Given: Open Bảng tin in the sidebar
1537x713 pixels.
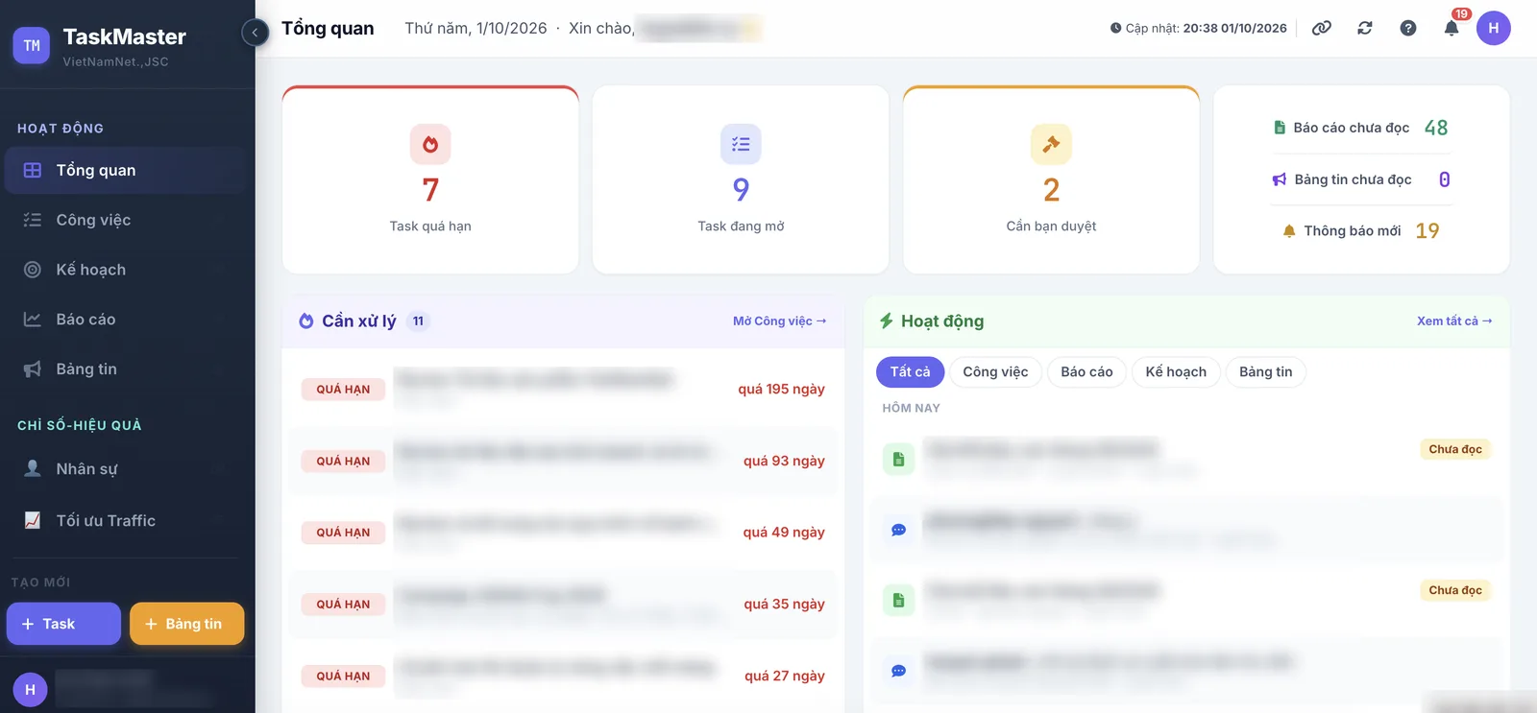Looking at the screenshot, I should [x=127, y=369].
